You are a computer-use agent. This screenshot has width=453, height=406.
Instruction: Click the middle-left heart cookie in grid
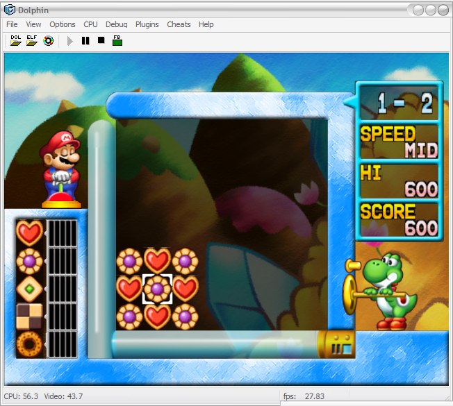click(x=129, y=288)
